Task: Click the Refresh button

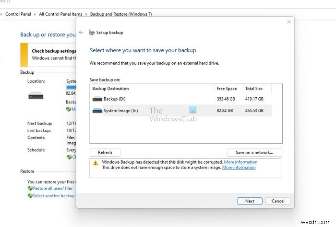Action: click(x=105, y=152)
